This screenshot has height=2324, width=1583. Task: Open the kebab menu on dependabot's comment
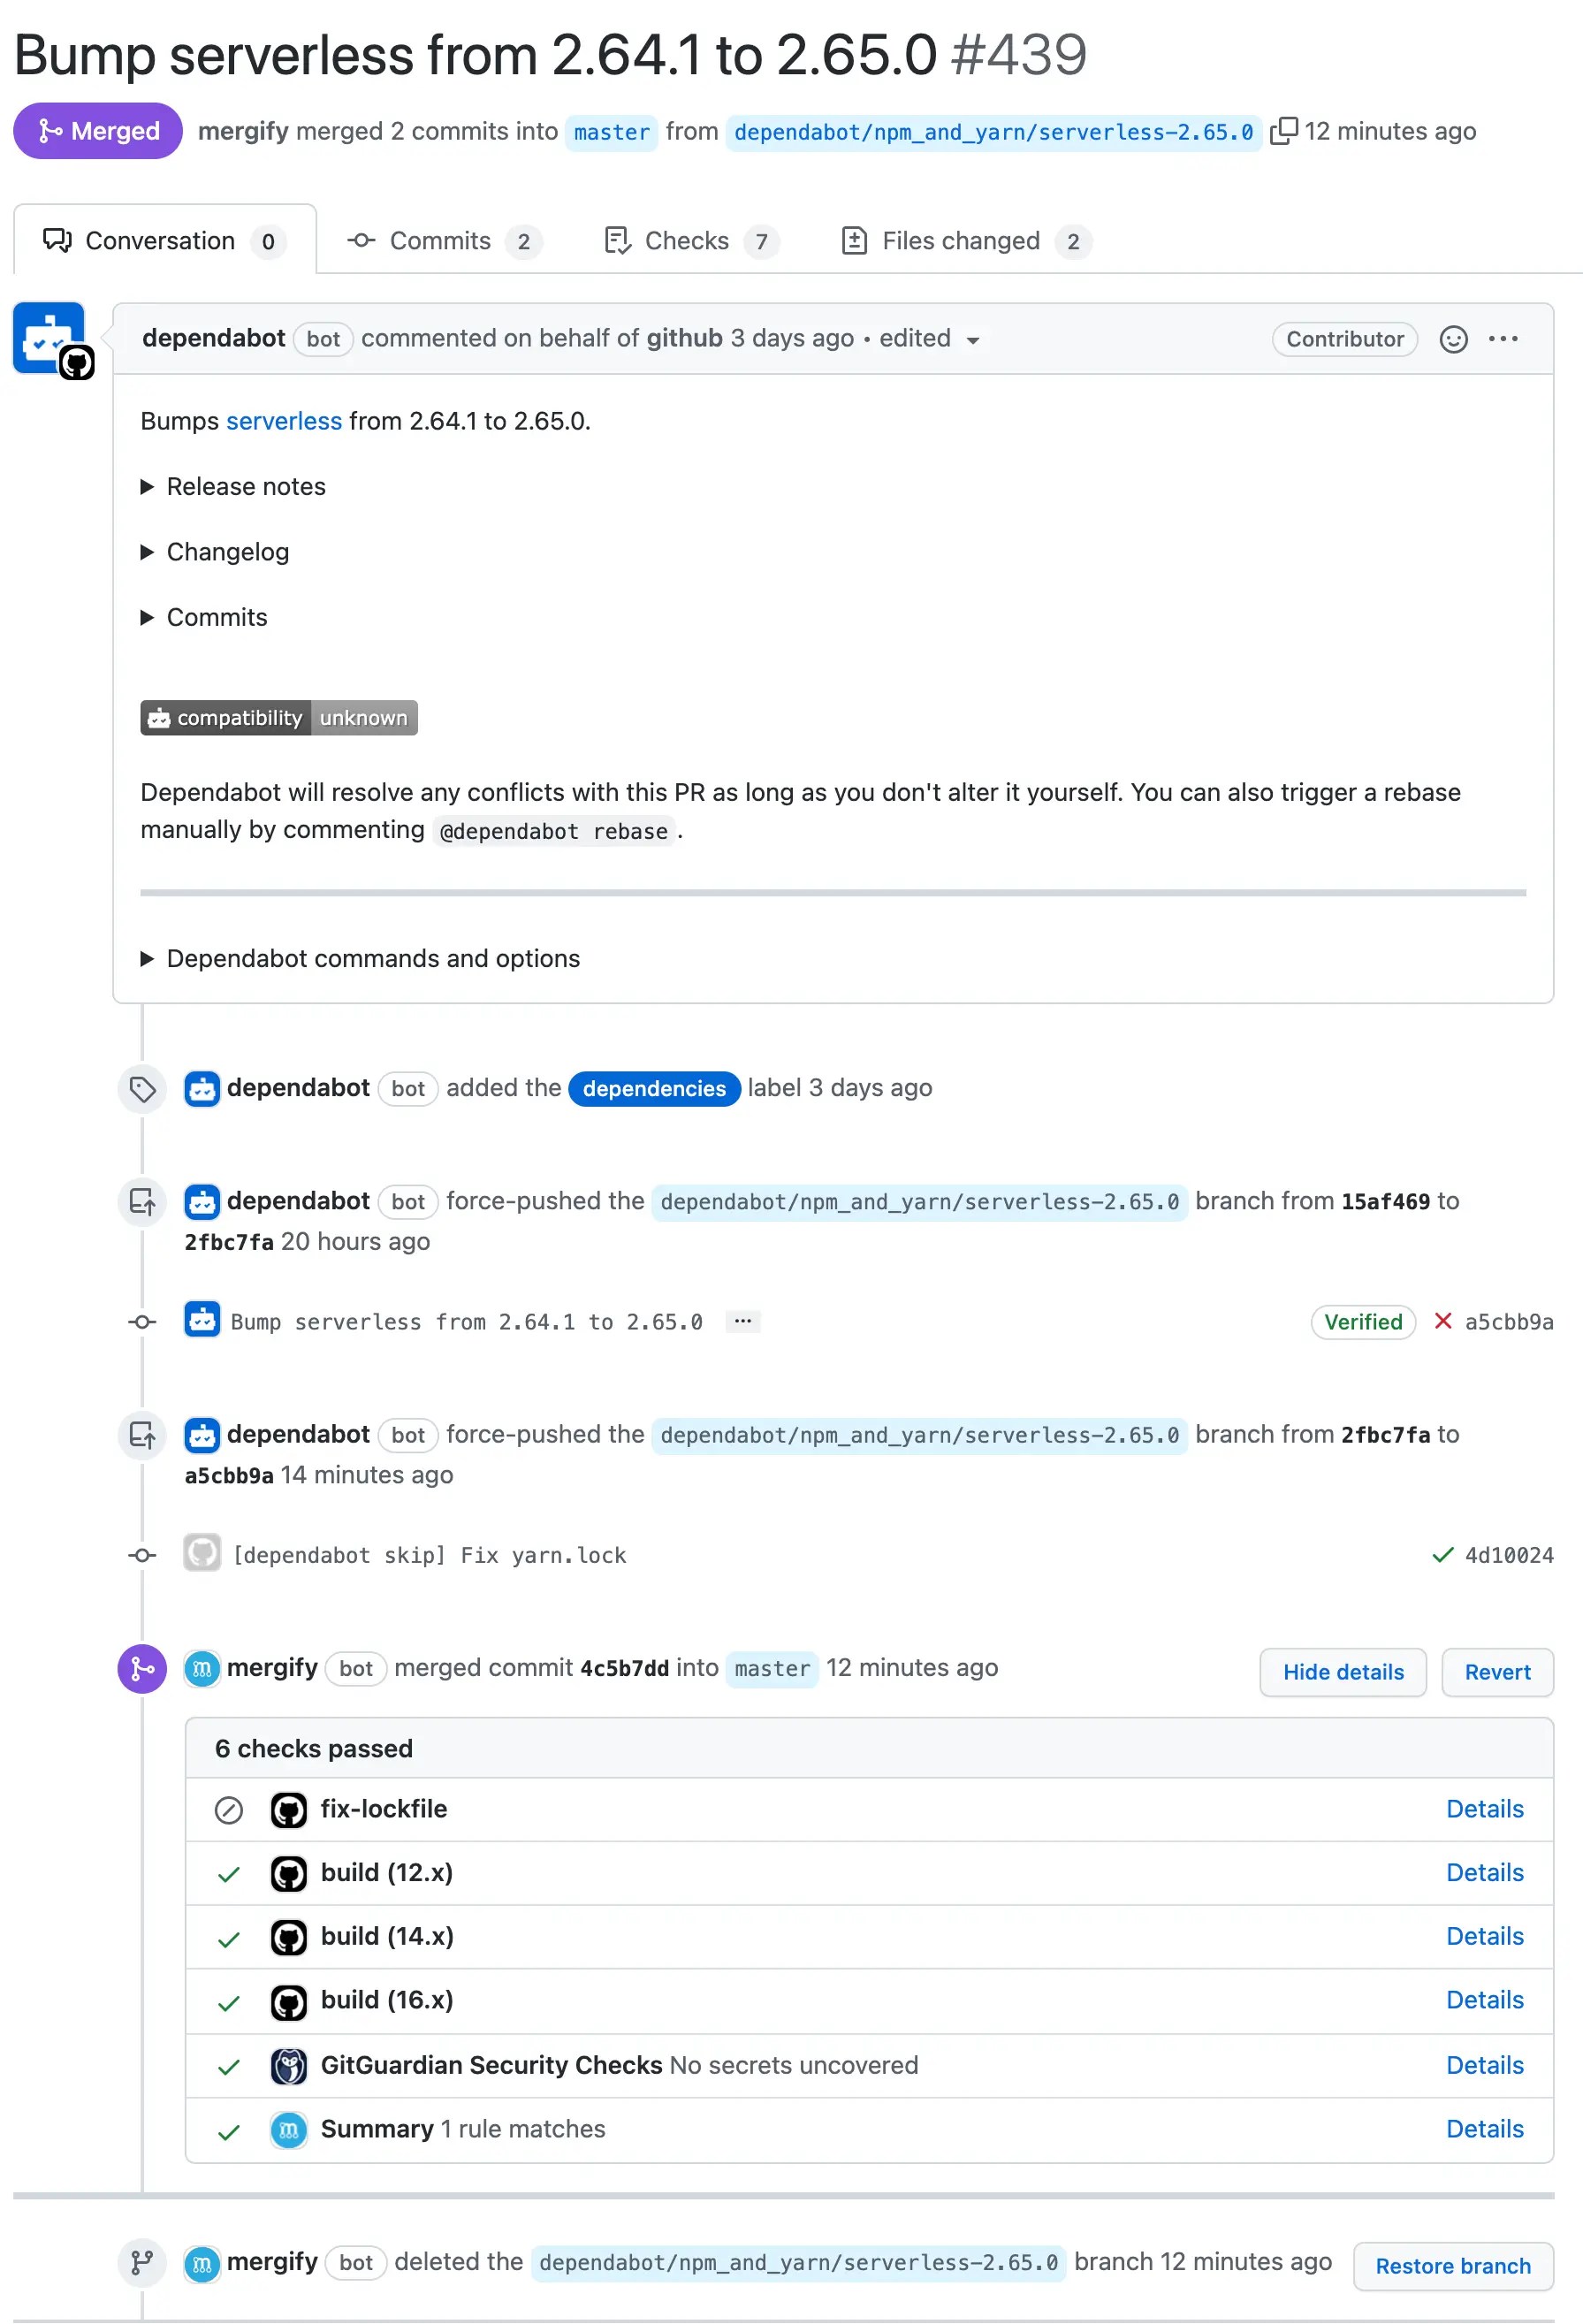coord(1503,339)
